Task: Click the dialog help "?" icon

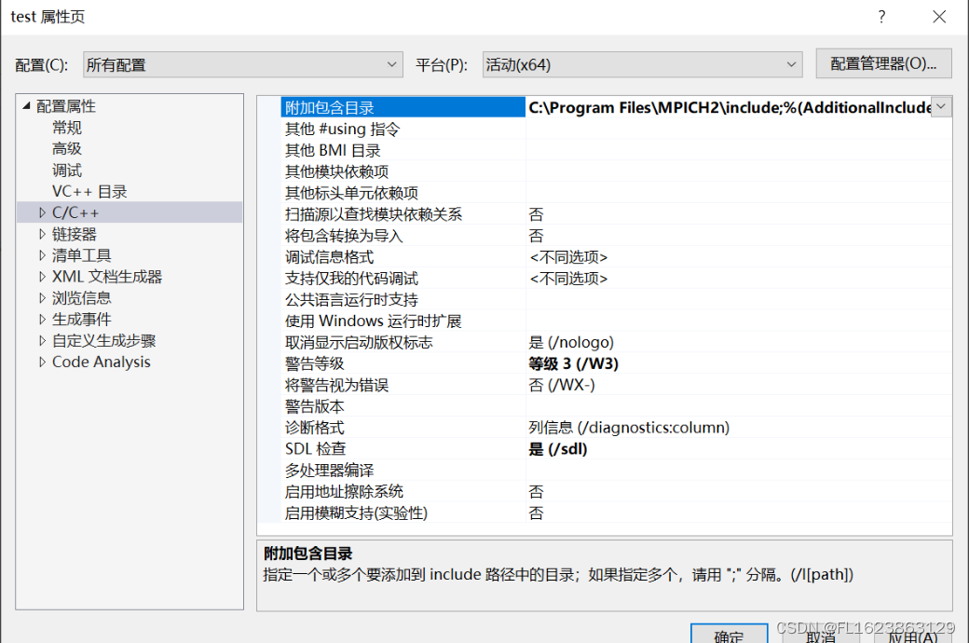Action: coord(881,16)
